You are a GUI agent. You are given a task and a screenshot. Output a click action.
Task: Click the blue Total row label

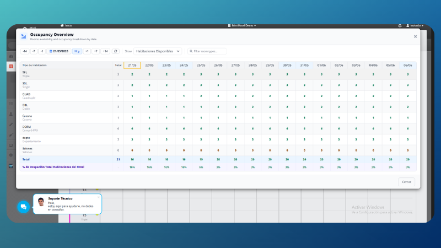point(26,159)
